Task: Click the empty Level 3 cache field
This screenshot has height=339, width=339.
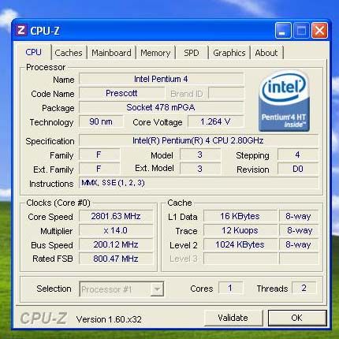Action: click(x=240, y=259)
